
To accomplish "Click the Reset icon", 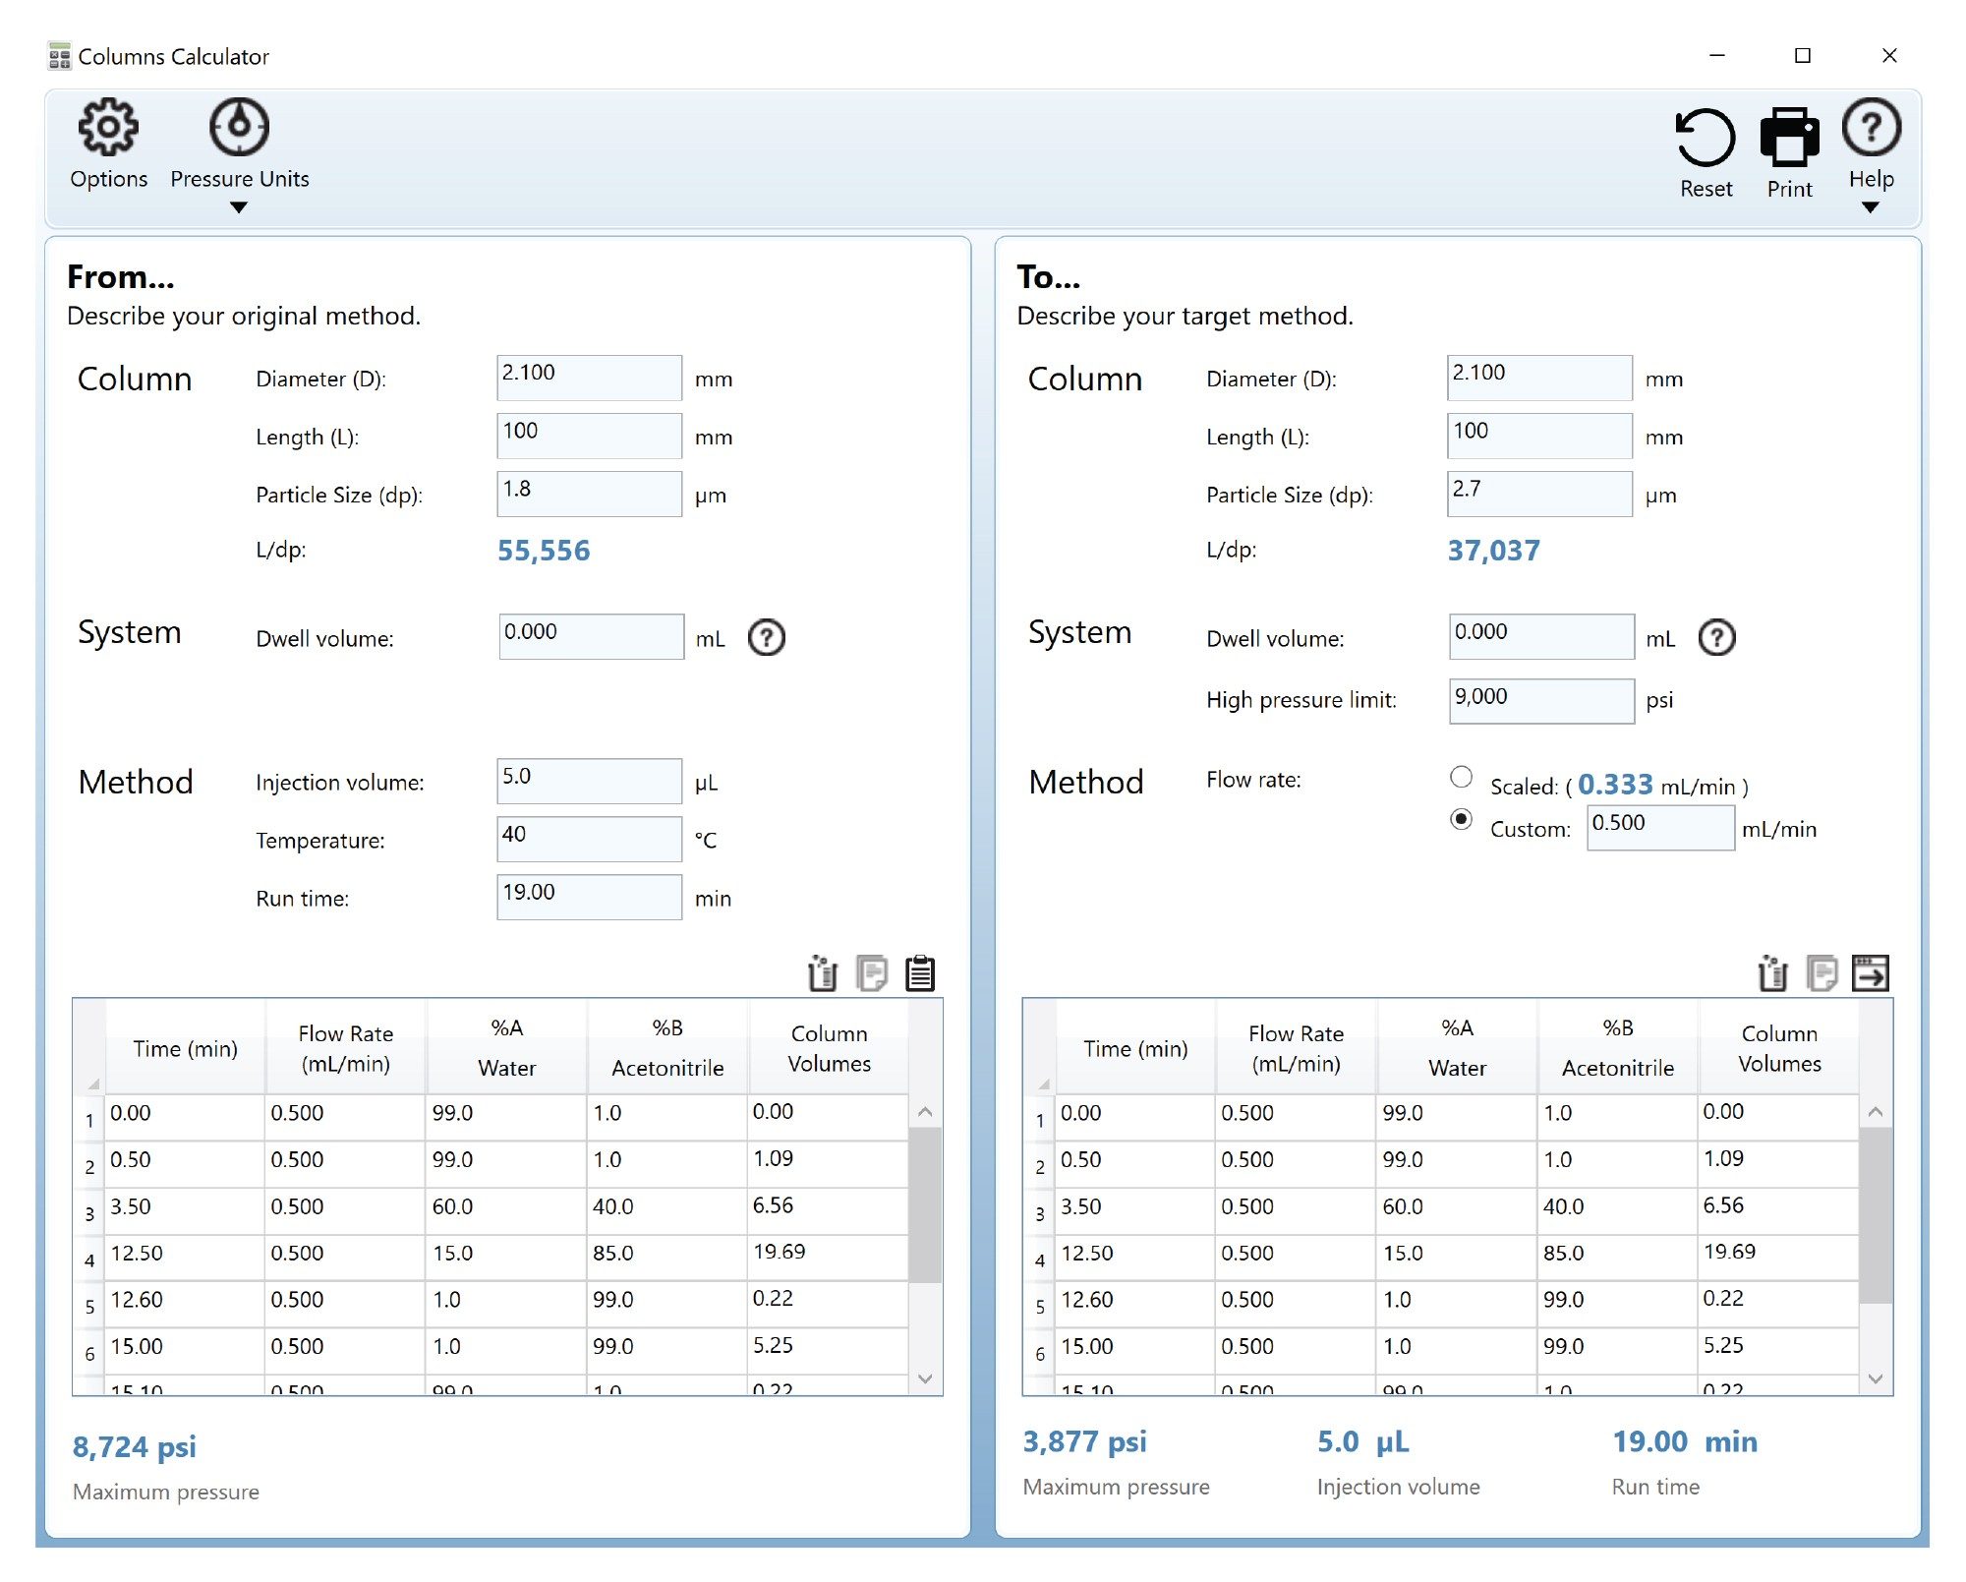I will 1706,138.
